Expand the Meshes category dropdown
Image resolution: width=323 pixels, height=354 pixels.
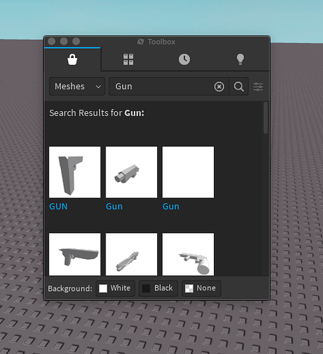click(77, 86)
